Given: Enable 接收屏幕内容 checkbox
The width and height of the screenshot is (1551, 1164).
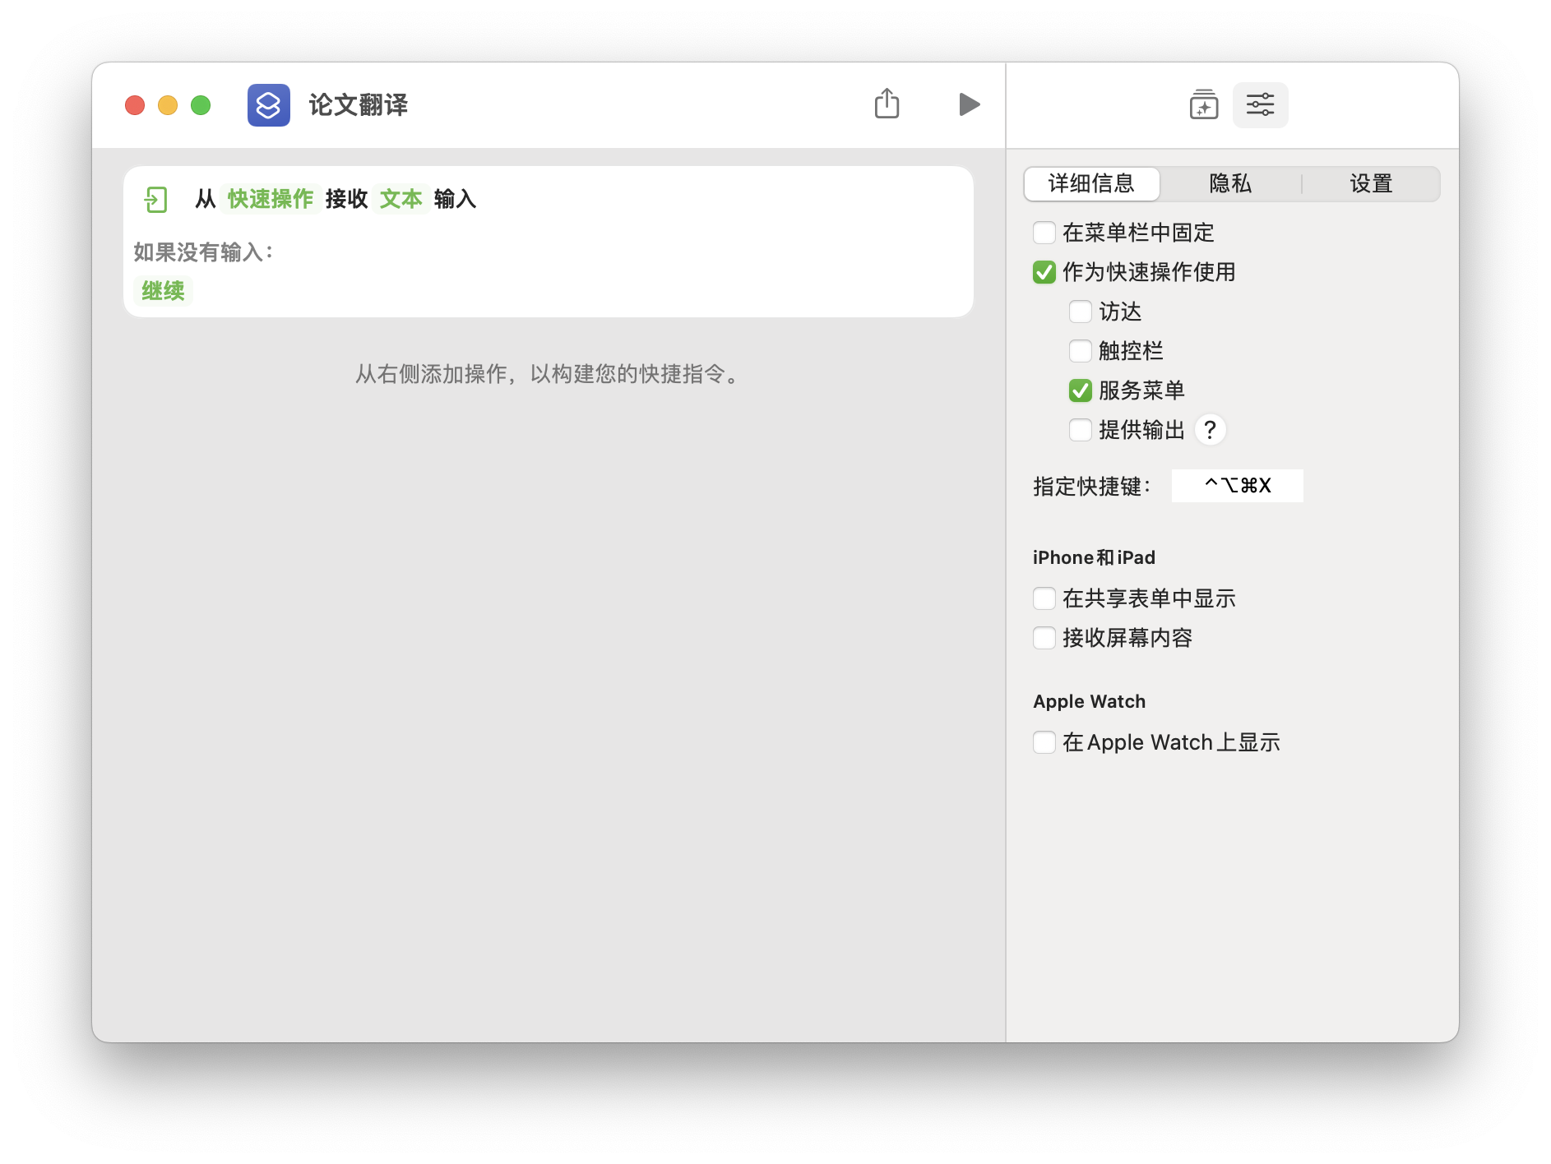Looking at the screenshot, I should [x=1044, y=638].
